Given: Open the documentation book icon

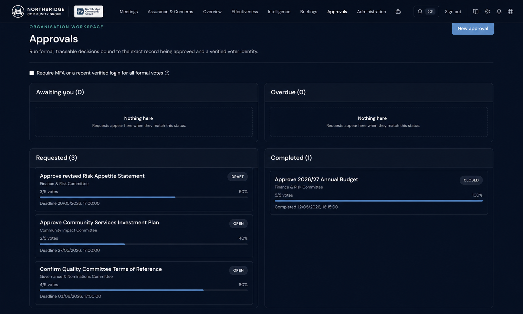Looking at the screenshot, I should [x=476, y=12].
